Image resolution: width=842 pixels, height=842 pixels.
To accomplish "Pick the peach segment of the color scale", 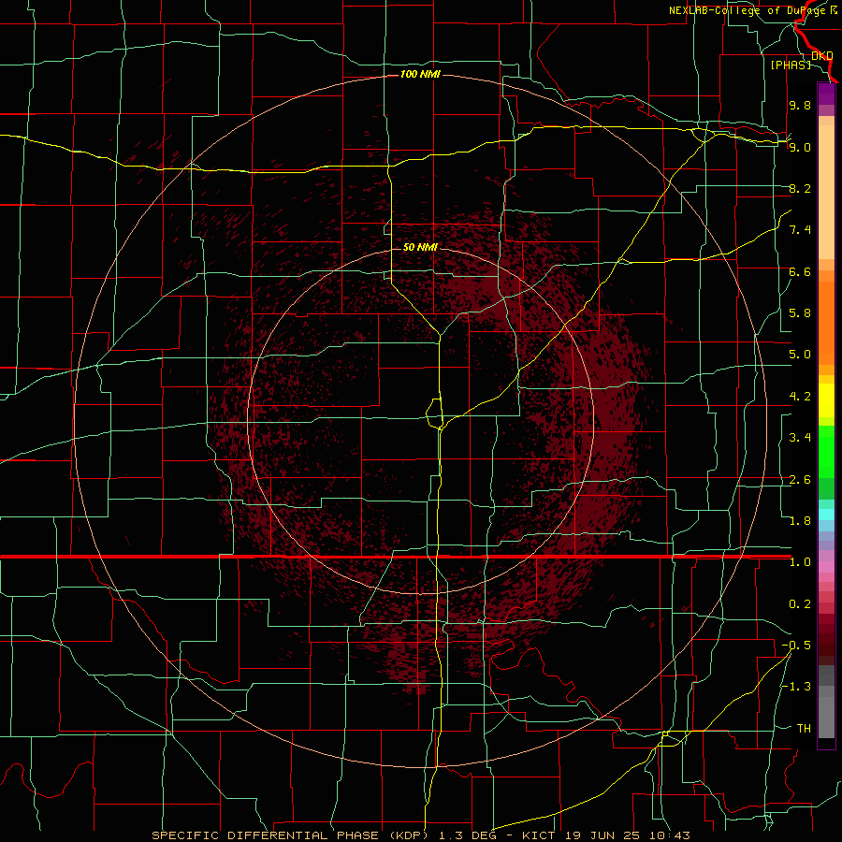I will 826,192.
